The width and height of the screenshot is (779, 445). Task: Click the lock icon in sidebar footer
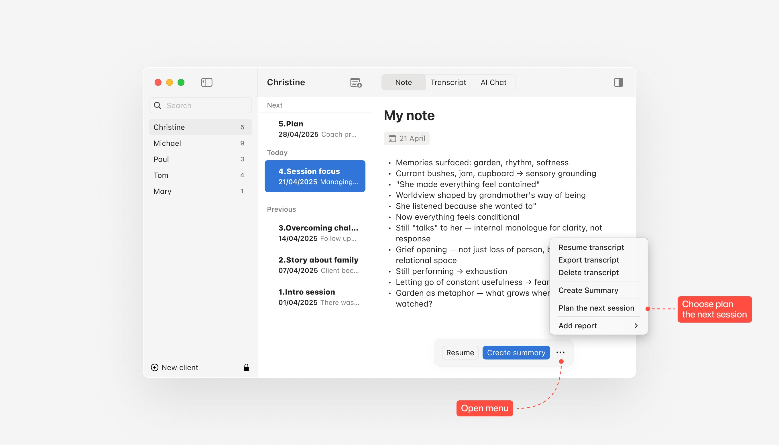tap(246, 367)
